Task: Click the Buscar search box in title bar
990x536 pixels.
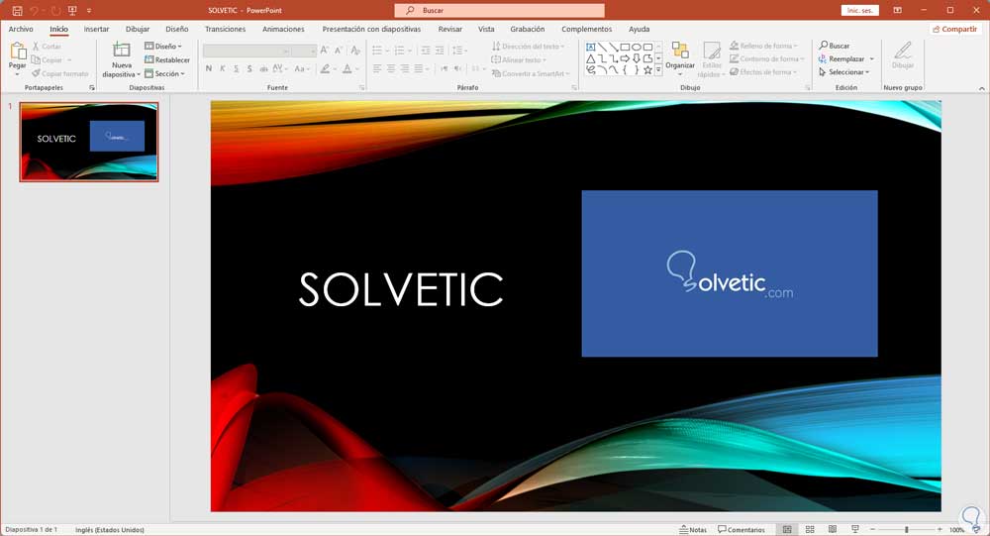Action: 499,10
